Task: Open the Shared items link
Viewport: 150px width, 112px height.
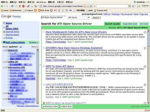Action: pos(12,35)
